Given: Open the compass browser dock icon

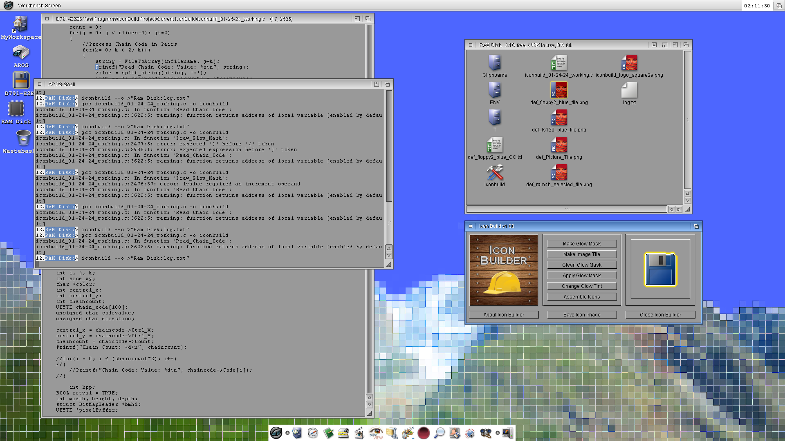Looking at the screenshot, I should pos(313,433).
